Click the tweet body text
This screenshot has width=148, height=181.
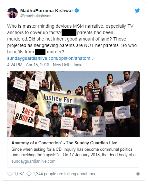coord(72,39)
